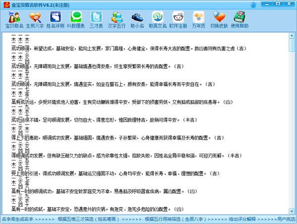The image size is (297, 224).
Task: Click status bar text 用户挑选
Action: pos(286,219)
